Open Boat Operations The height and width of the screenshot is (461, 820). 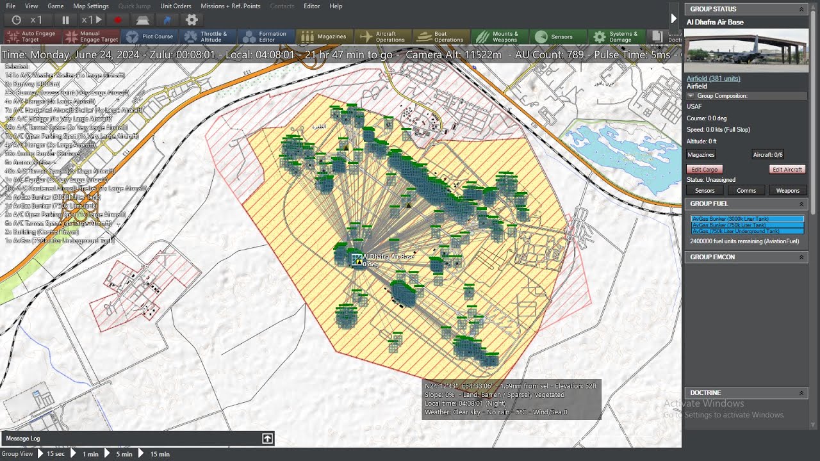click(x=441, y=36)
